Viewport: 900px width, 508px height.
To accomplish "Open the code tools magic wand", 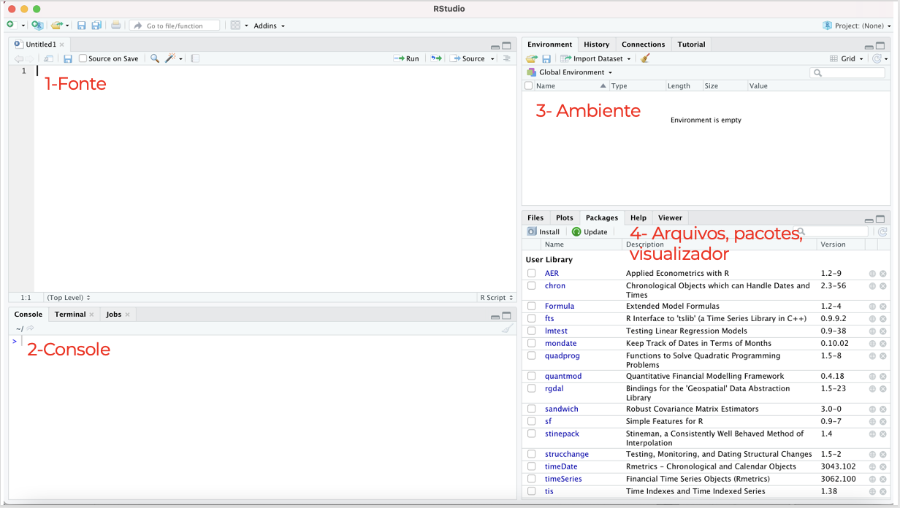I will pyautogui.click(x=170, y=58).
